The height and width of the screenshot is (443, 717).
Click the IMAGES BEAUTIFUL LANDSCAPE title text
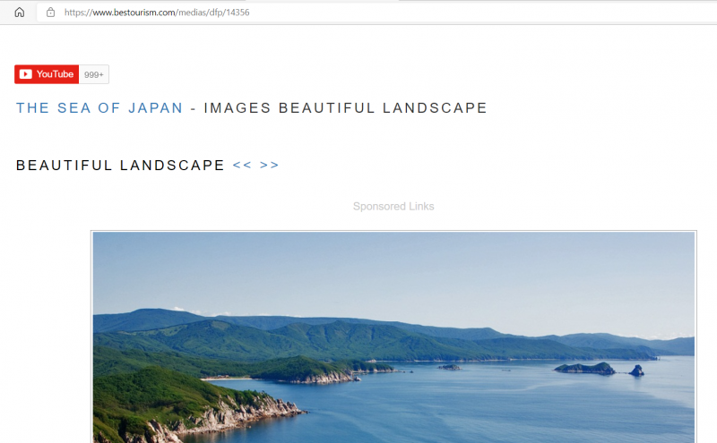click(345, 108)
